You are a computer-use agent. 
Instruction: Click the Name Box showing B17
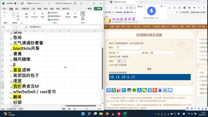(8, 27)
